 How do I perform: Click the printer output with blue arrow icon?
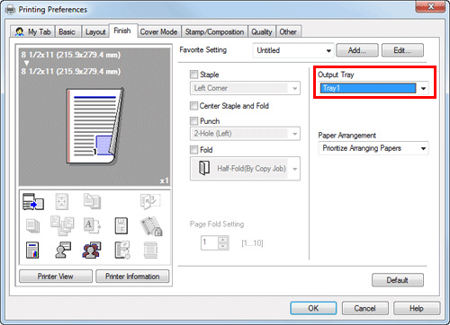pyautogui.click(x=33, y=201)
